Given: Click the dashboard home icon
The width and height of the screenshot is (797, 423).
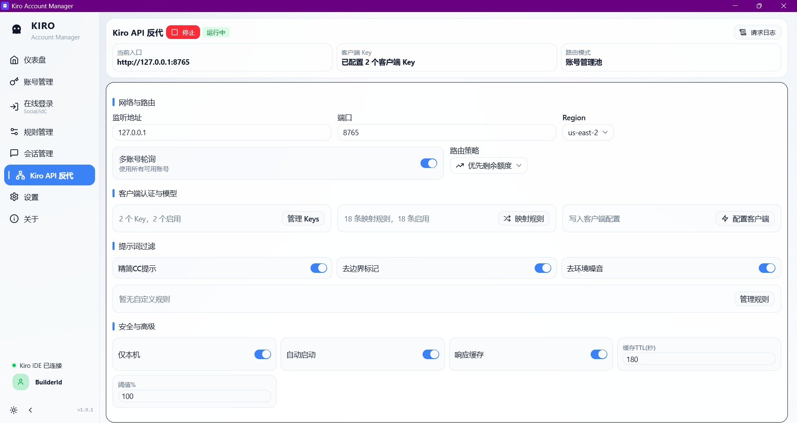Looking at the screenshot, I should (14, 60).
